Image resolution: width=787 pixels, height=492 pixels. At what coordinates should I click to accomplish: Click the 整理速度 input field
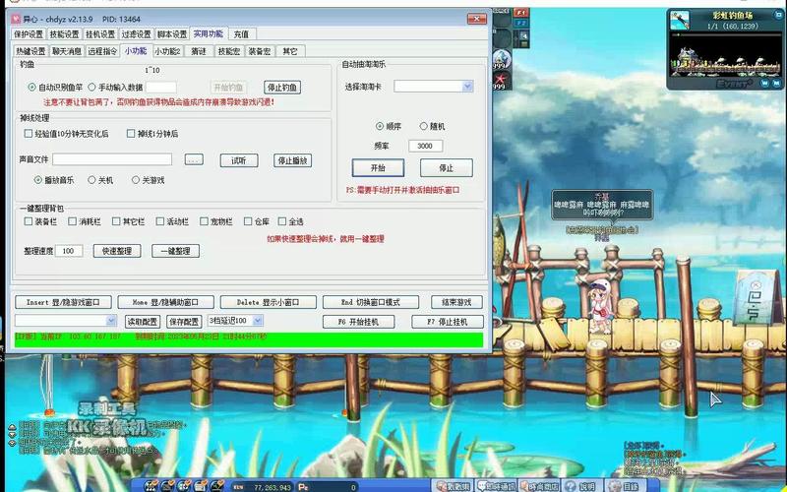coord(69,251)
